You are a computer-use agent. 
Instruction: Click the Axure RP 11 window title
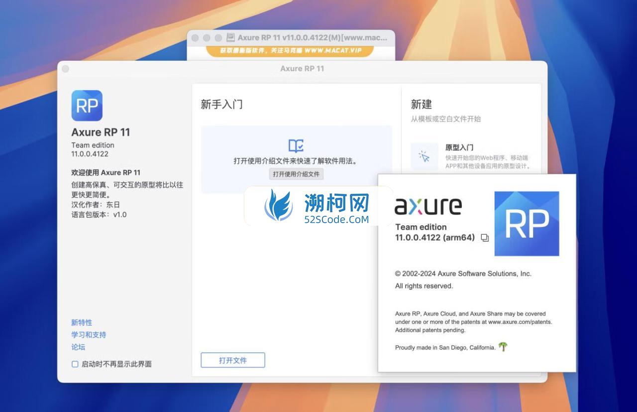[x=302, y=68]
